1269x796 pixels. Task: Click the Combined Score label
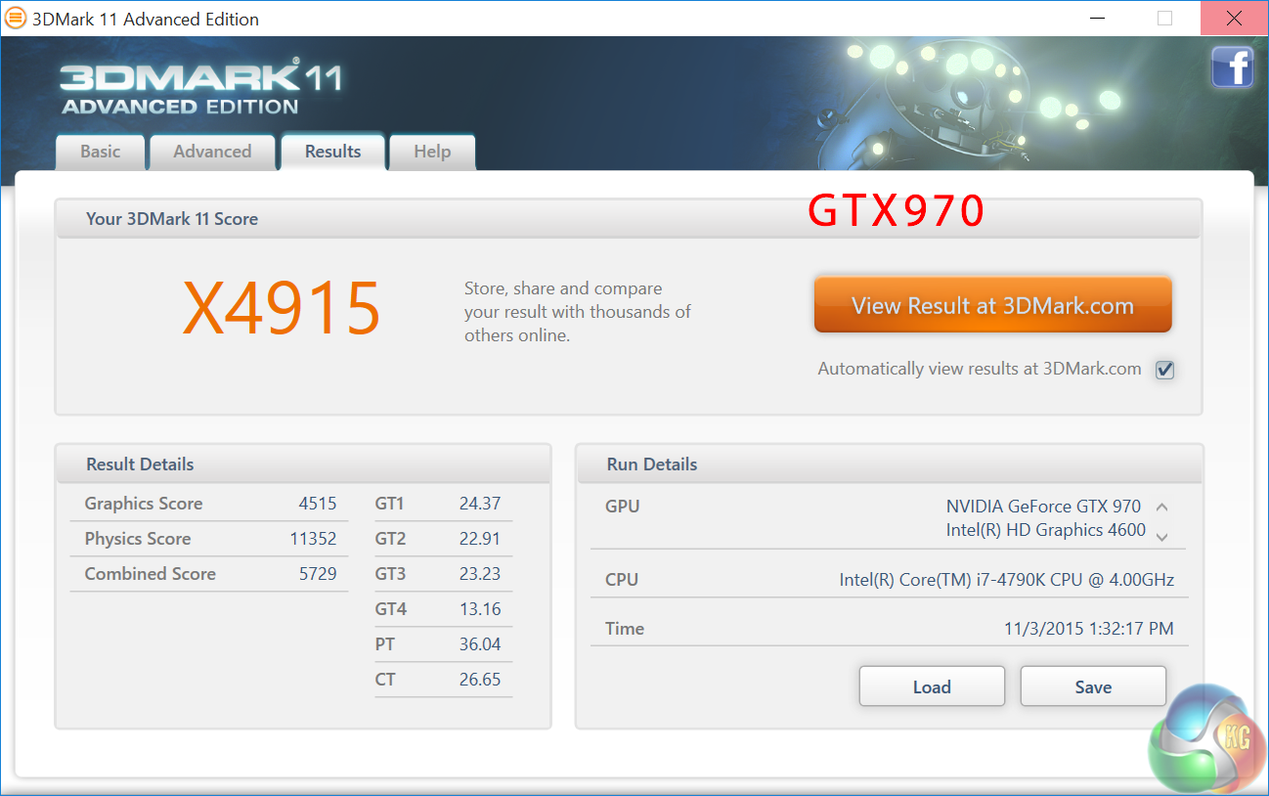point(151,574)
